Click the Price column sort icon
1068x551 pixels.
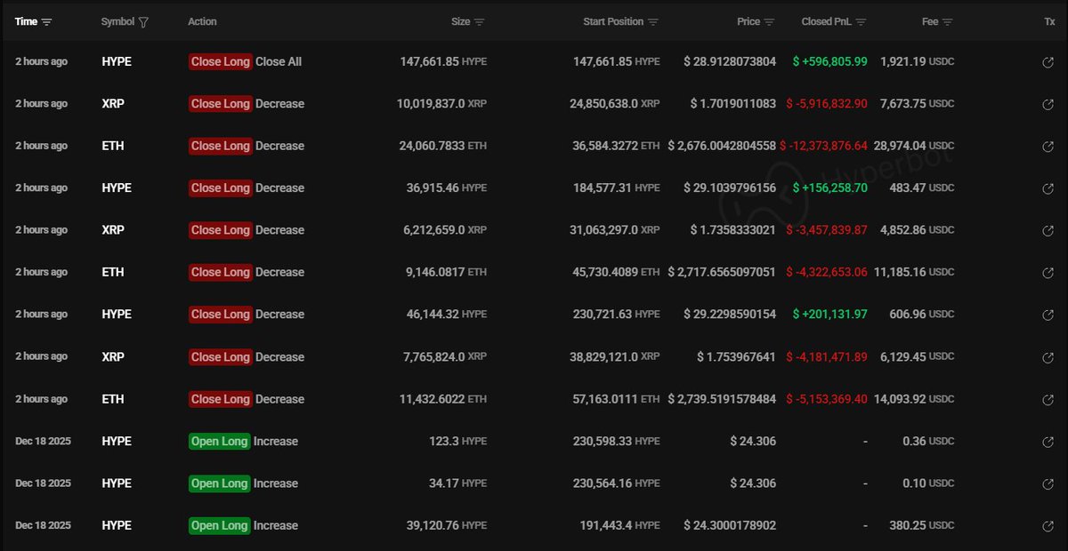pos(770,22)
